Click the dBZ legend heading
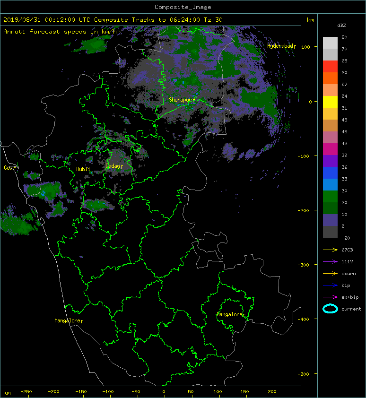The image size is (366, 398). coord(341,26)
